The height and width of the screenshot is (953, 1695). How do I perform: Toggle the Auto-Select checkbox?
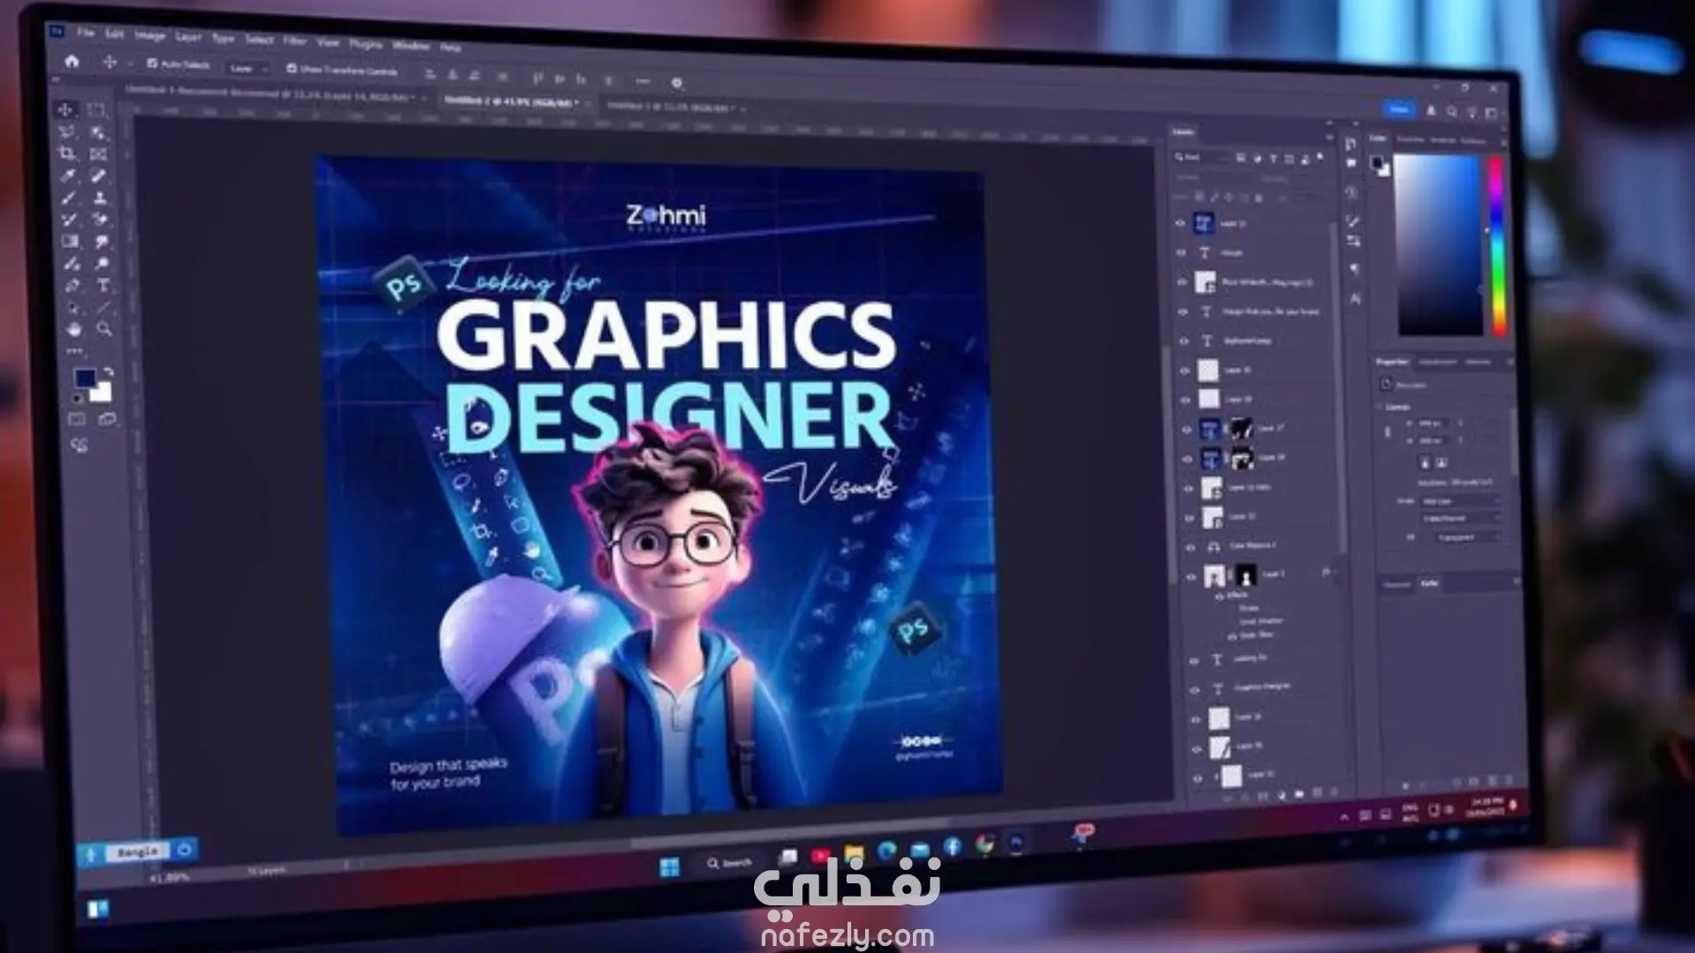pyautogui.click(x=152, y=64)
